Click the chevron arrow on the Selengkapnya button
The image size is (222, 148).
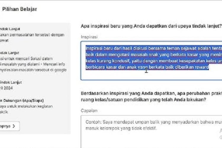[15, 126]
